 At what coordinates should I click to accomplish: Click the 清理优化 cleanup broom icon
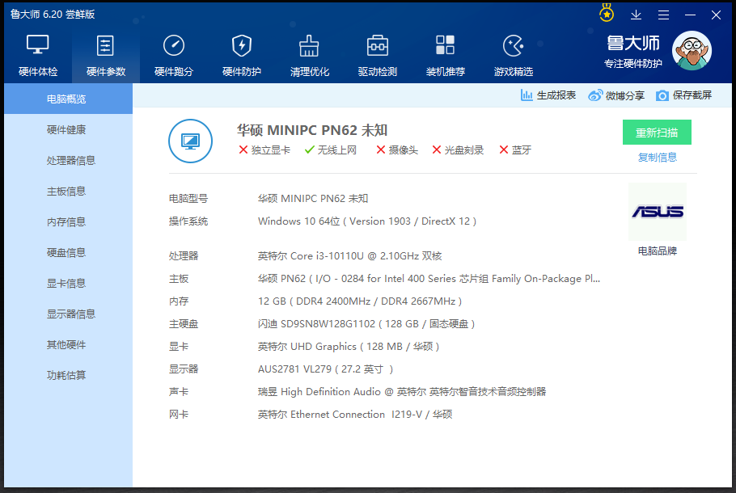point(310,46)
